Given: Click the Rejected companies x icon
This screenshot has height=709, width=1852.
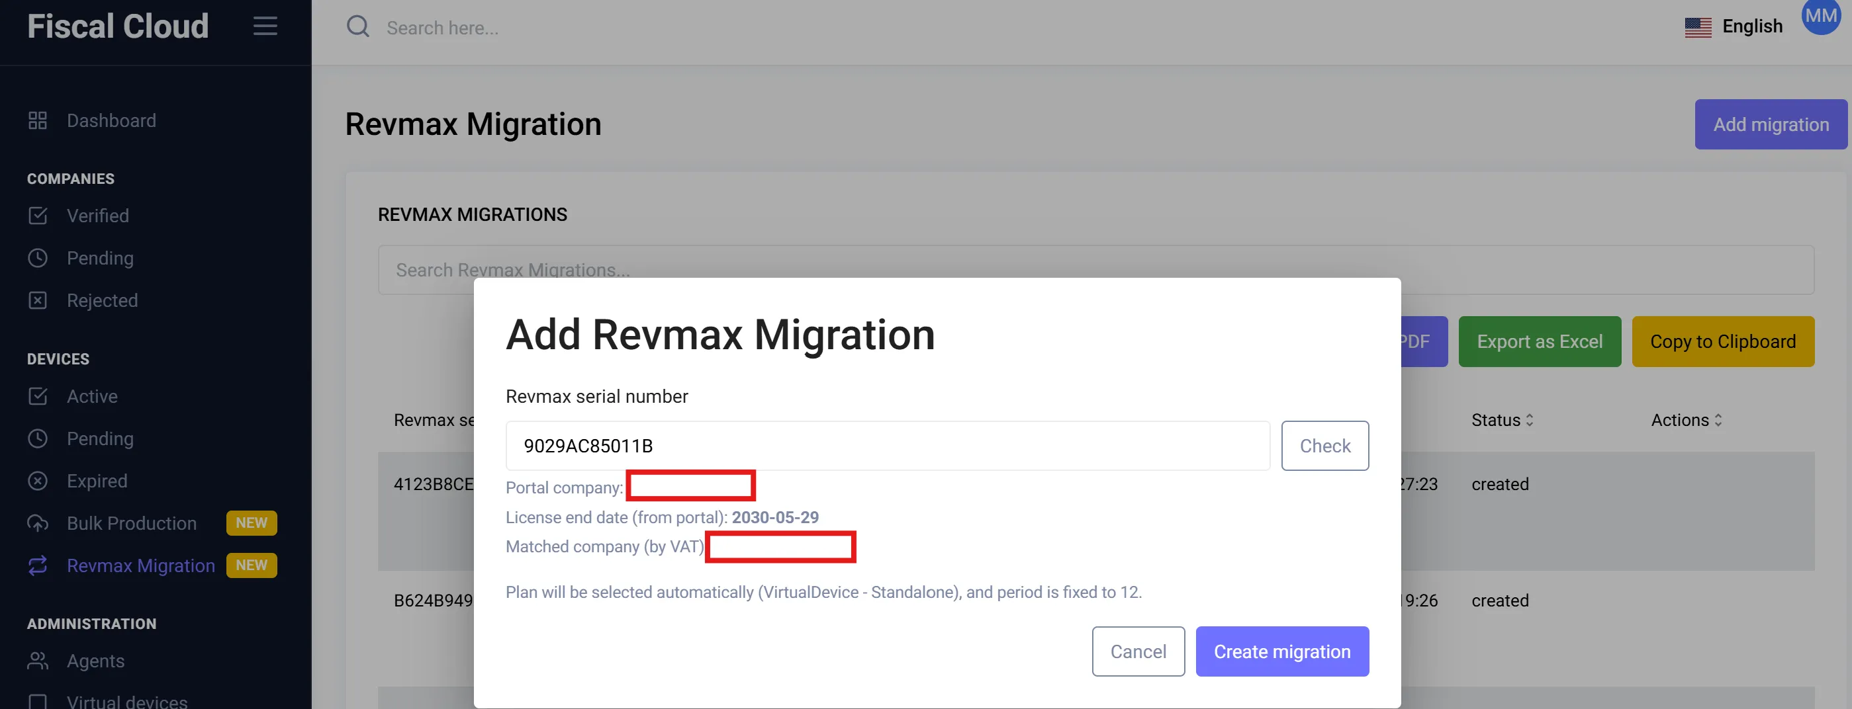Looking at the screenshot, I should 37,300.
